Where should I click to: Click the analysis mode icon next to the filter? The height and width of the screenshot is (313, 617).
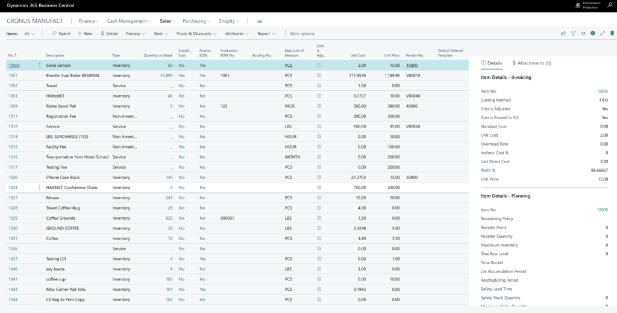point(583,34)
